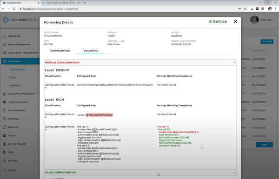Close the LOOKINGPOINT browser tab
Screen dimensions: 279x179
(38, 3)
